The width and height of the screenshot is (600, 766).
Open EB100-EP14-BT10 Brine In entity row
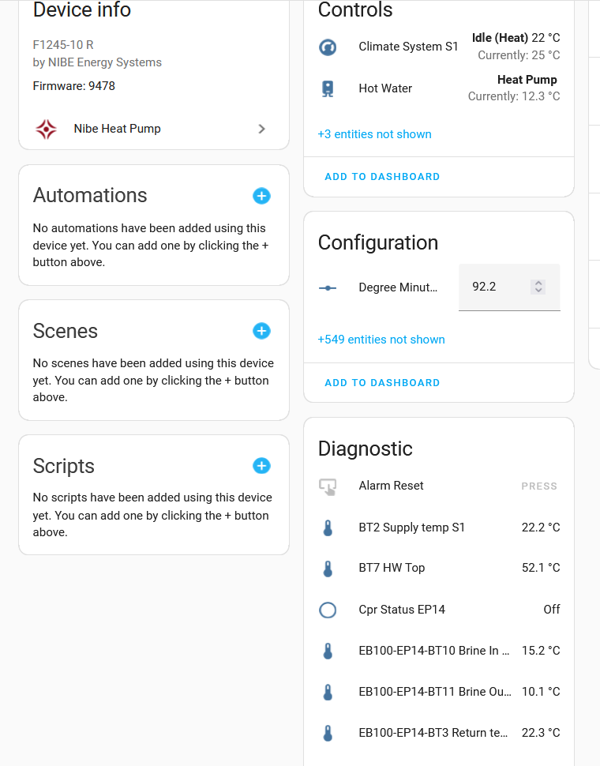(434, 651)
